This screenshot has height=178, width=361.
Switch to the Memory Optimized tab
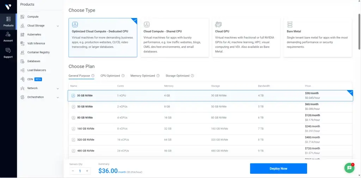(x=142, y=76)
